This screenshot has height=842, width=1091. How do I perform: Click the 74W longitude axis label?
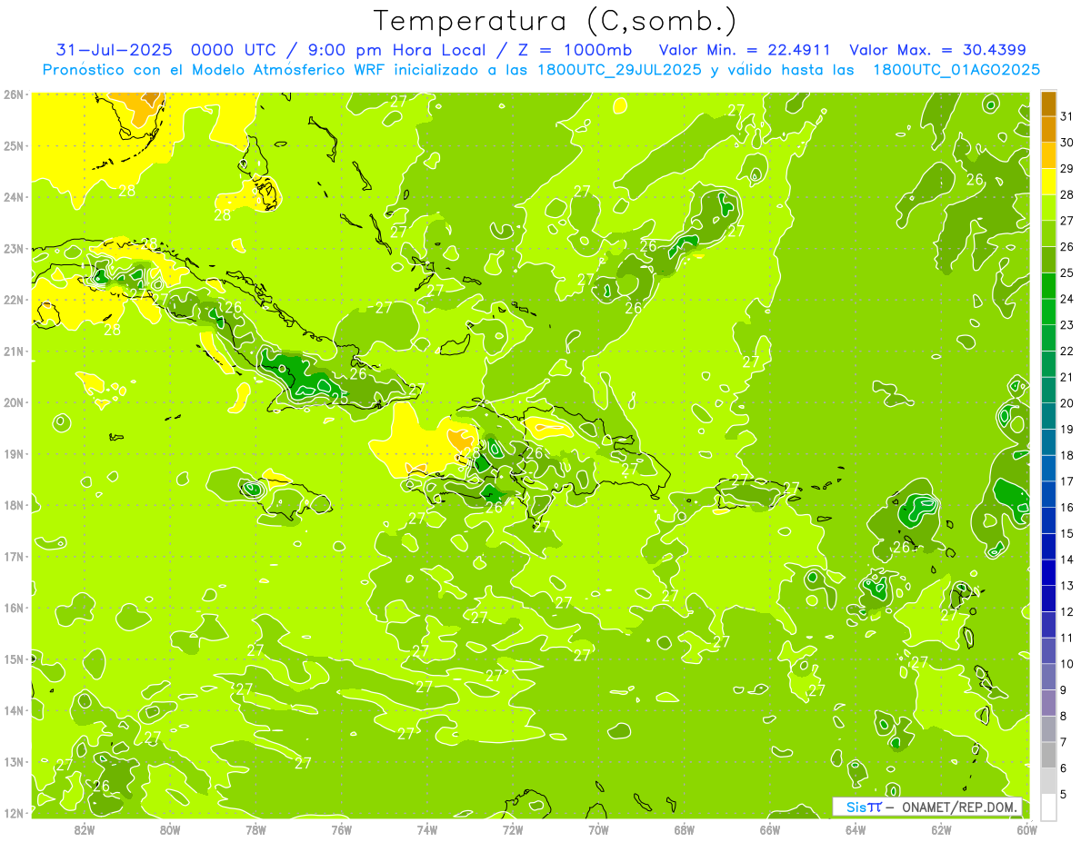[427, 829]
